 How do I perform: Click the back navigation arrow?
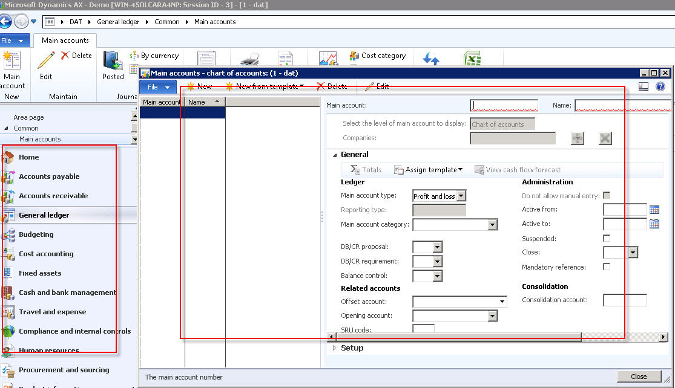[5, 22]
